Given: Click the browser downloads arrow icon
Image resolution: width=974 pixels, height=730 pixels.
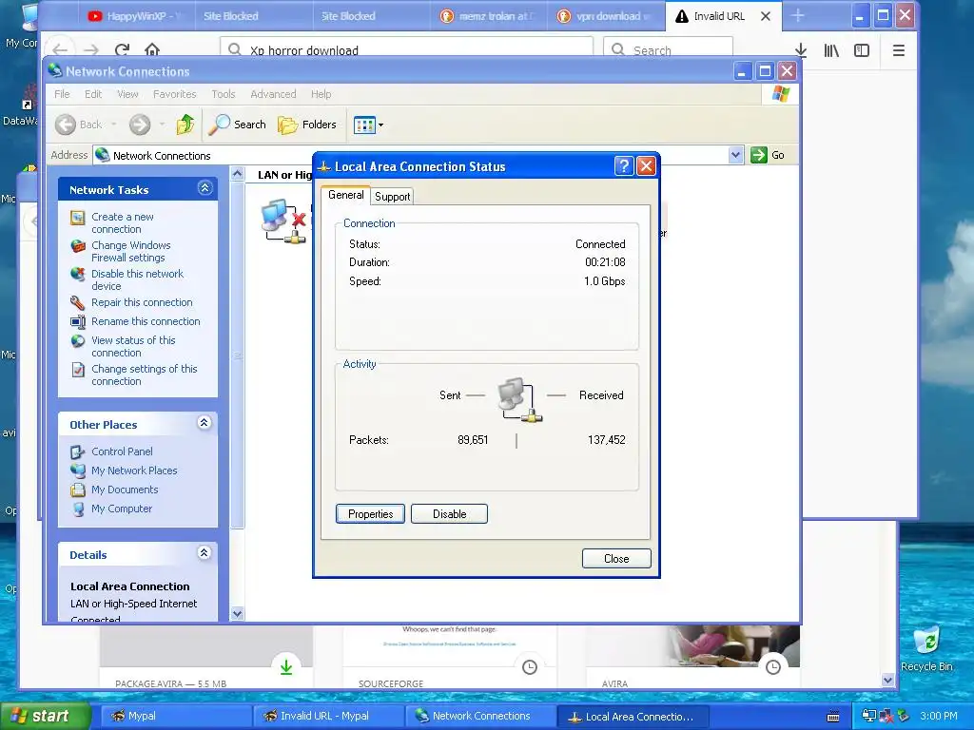Looking at the screenshot, I should tap(801, 50).
